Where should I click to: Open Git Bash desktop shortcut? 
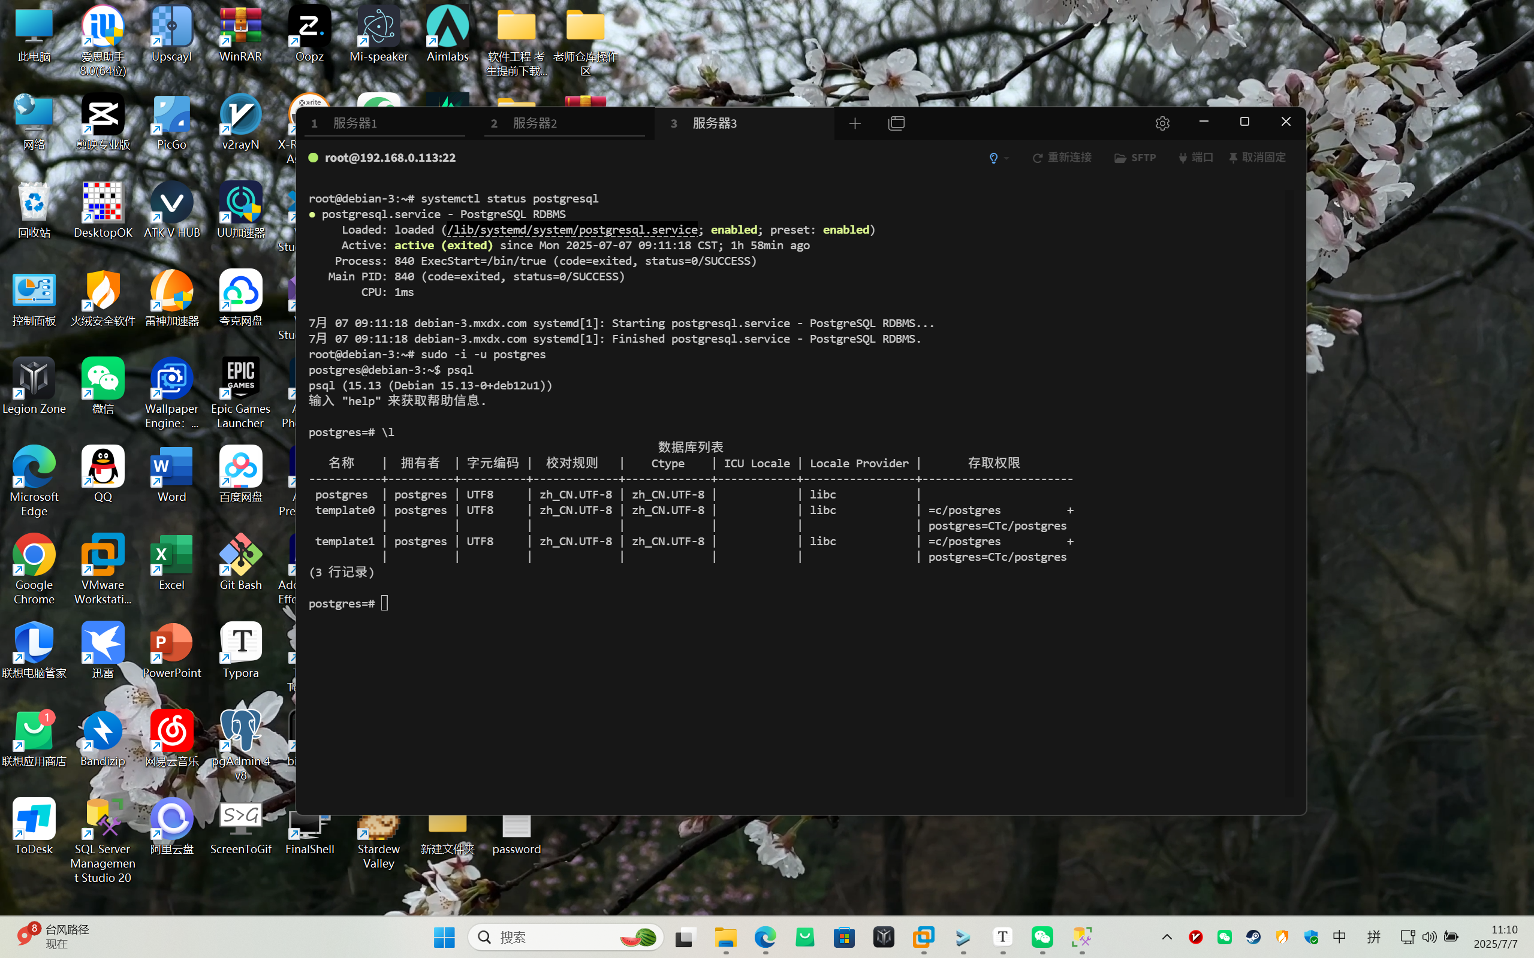pyautogui.click(x=241, y=563)
